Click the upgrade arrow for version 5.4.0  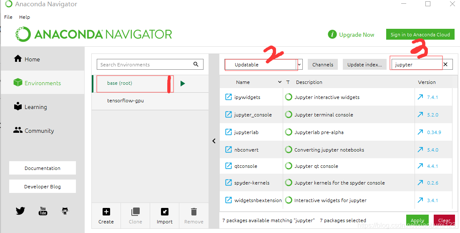pos(420,149)
